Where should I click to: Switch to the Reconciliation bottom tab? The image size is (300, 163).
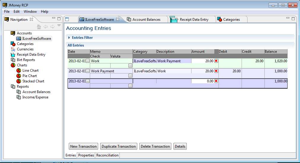tap(107, 155)
